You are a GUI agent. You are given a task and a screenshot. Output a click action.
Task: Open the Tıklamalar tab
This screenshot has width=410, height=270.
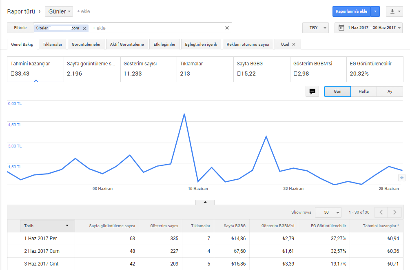(x=52, y=44)
